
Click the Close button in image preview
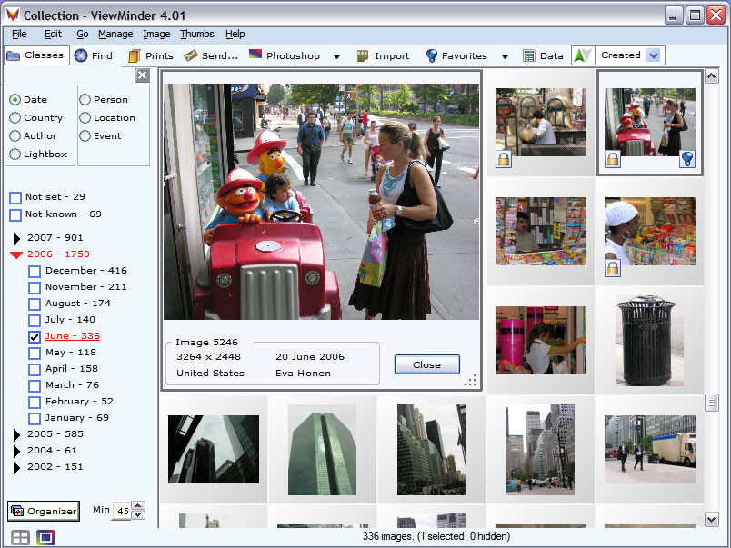[427, 364]
